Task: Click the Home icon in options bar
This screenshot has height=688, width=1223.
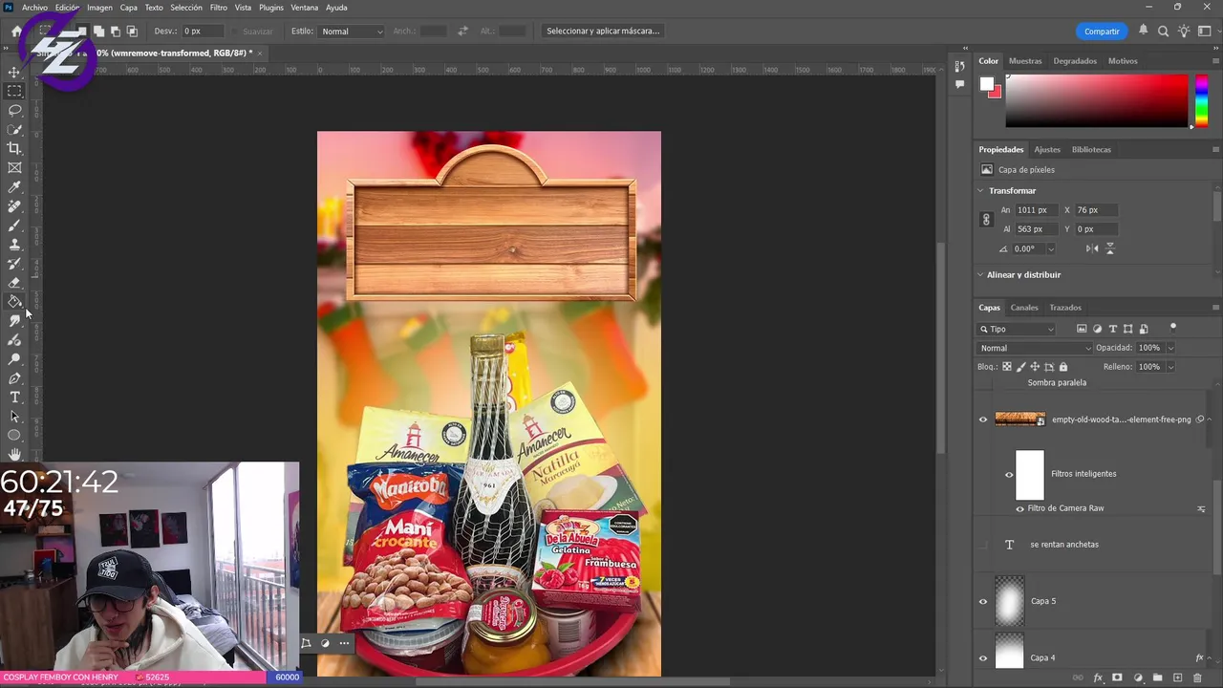Action: pos(16,31)
